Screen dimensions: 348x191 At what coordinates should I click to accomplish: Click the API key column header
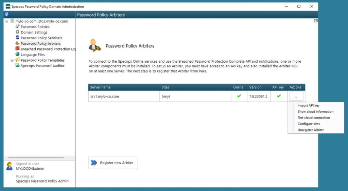coord(279,87)
